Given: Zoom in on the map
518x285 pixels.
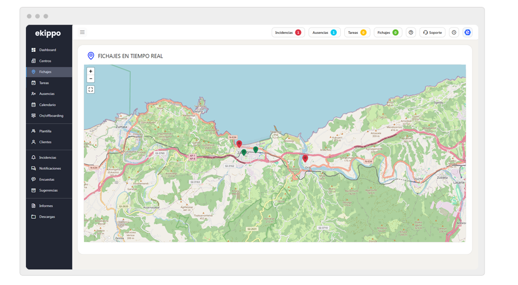Looking at the screenshot, I should point(91,71).
